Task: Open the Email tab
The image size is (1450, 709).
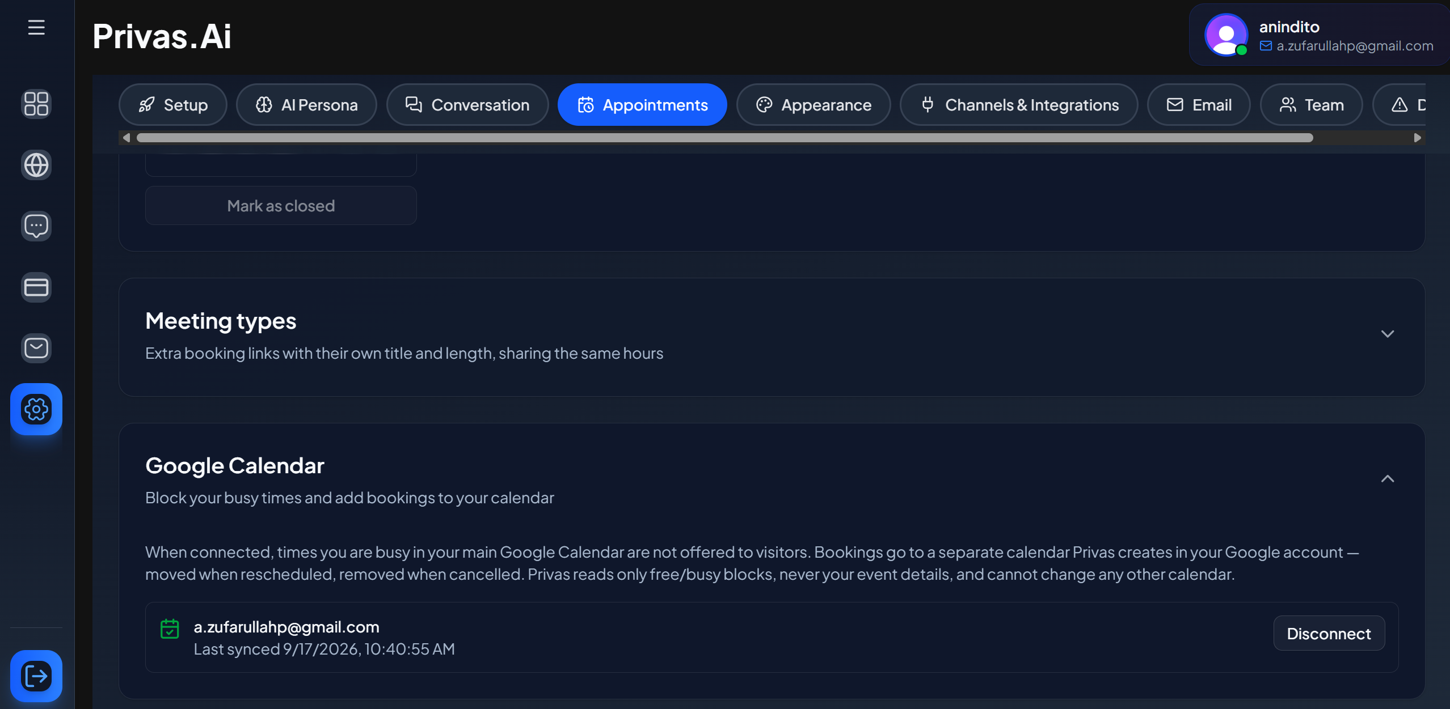Action: pos(1199,105)
